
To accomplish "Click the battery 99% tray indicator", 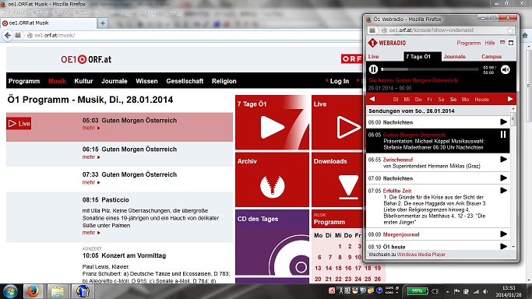I will (x=417, y=291).
